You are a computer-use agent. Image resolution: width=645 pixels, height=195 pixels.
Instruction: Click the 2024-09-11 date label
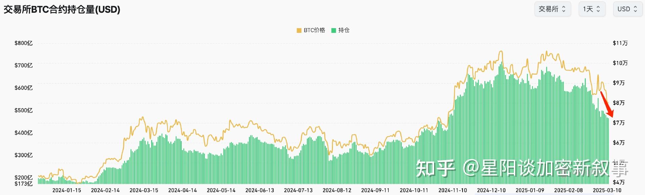pos(376,190)
